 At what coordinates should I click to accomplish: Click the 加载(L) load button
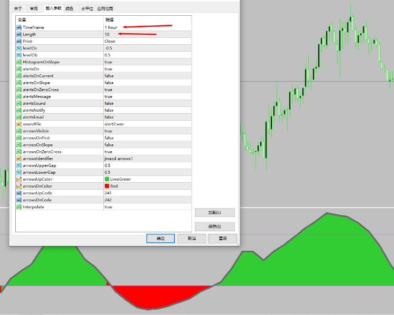click(x=214, y=212)
